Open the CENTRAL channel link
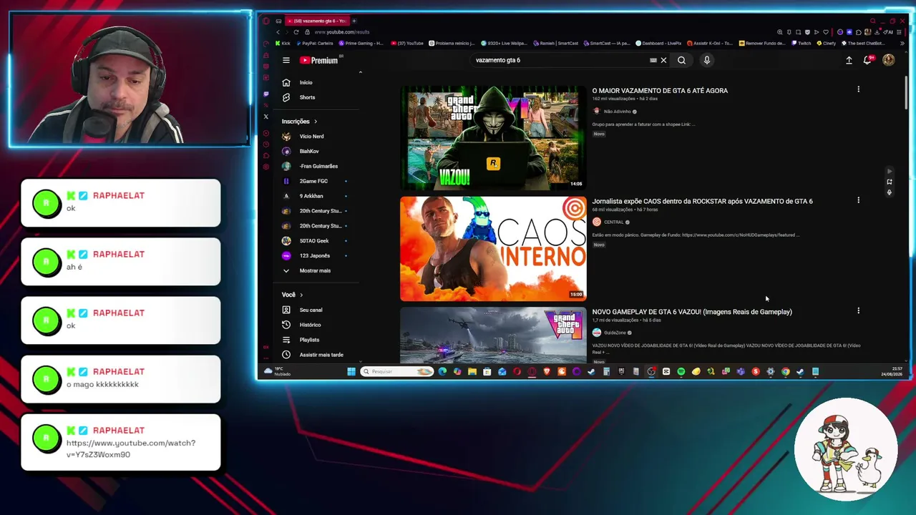Screen dimensions: 916x515 [613, 222]
